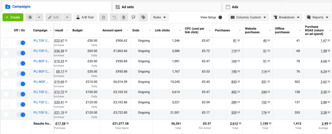332x134 pixels.
Task: Open Purchase ROAS column dropdown arrow
Action: tap(330, 31)
